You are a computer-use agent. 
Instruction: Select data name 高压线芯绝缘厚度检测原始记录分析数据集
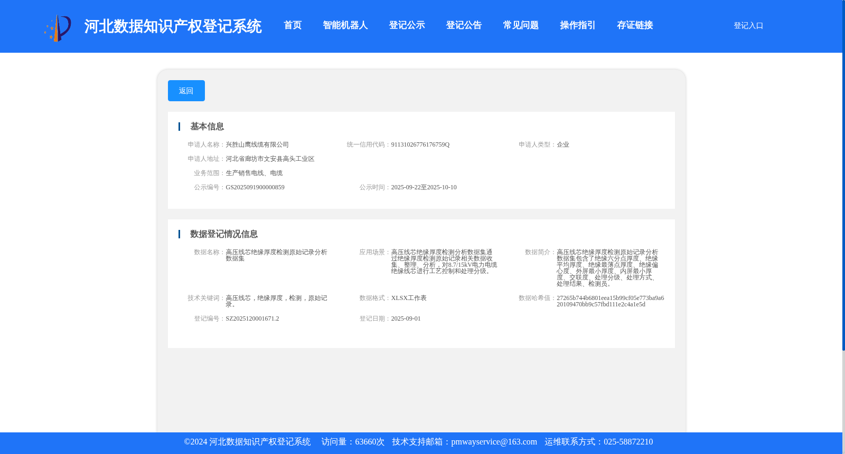(276, 255)
